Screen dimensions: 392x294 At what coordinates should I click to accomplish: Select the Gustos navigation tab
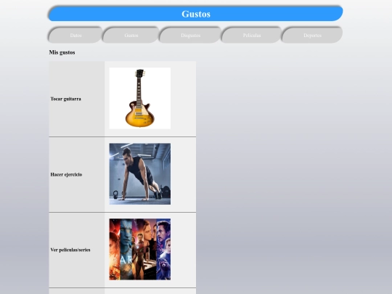[131, 36]
